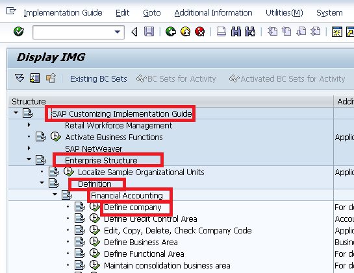
Task: Expand the SAP NetWeaver node
Action: click(x=29, y=148)
